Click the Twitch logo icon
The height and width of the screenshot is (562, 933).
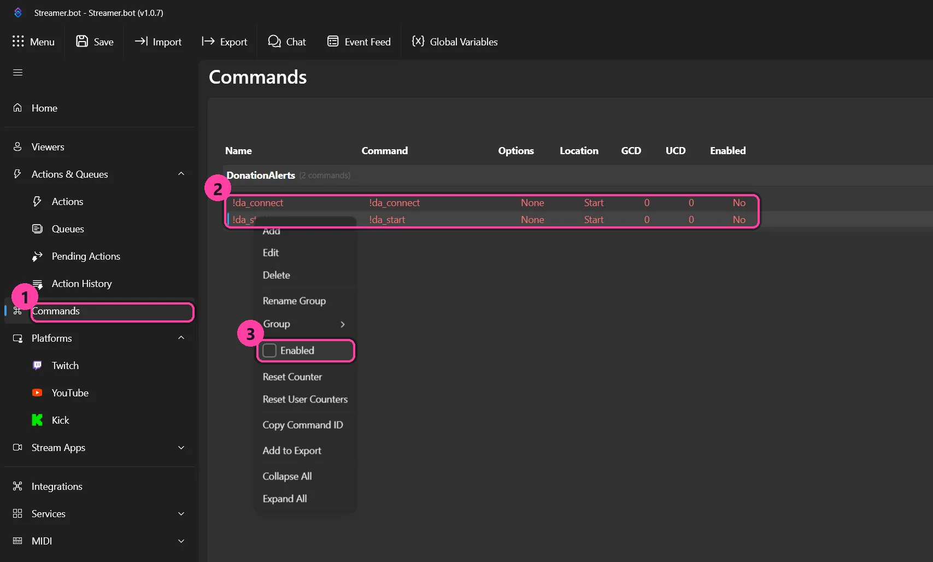(x=37, y=365)
